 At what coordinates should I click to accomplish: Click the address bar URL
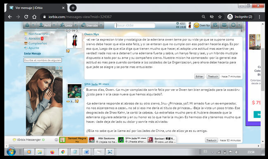pyautogui.click(x=80, y=17)
